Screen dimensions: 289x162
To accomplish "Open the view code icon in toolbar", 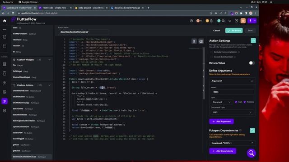I will tap(230, 21).
